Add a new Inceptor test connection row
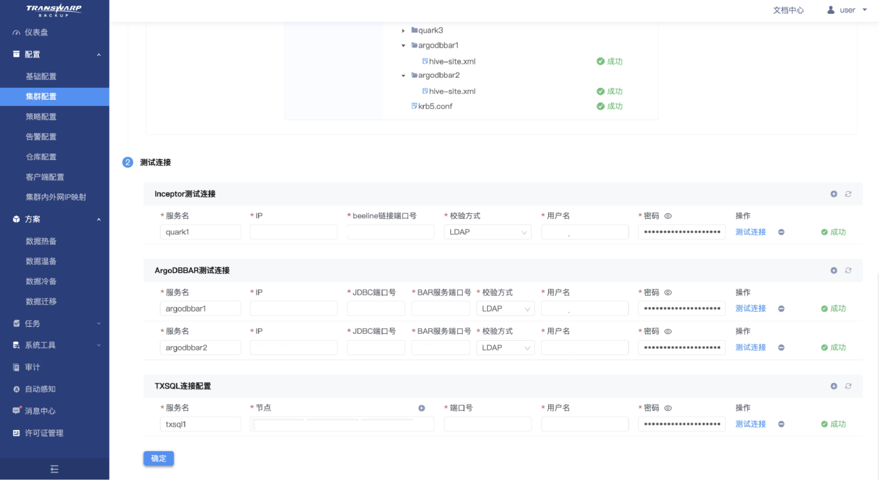 pos(834,194)
